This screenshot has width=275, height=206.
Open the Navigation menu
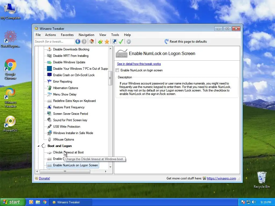[86, 35]
